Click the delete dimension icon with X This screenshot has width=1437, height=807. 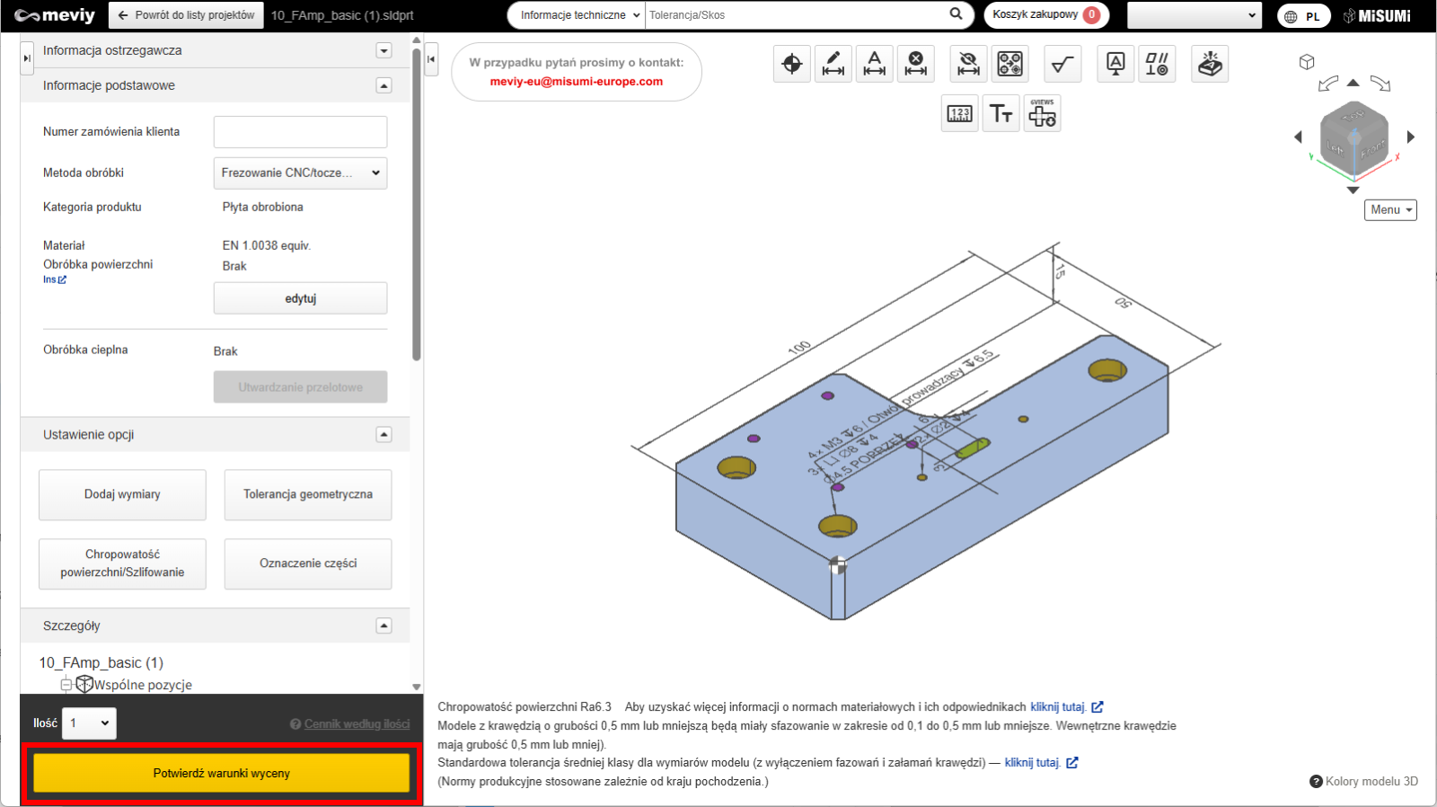(x=915, y=64)
